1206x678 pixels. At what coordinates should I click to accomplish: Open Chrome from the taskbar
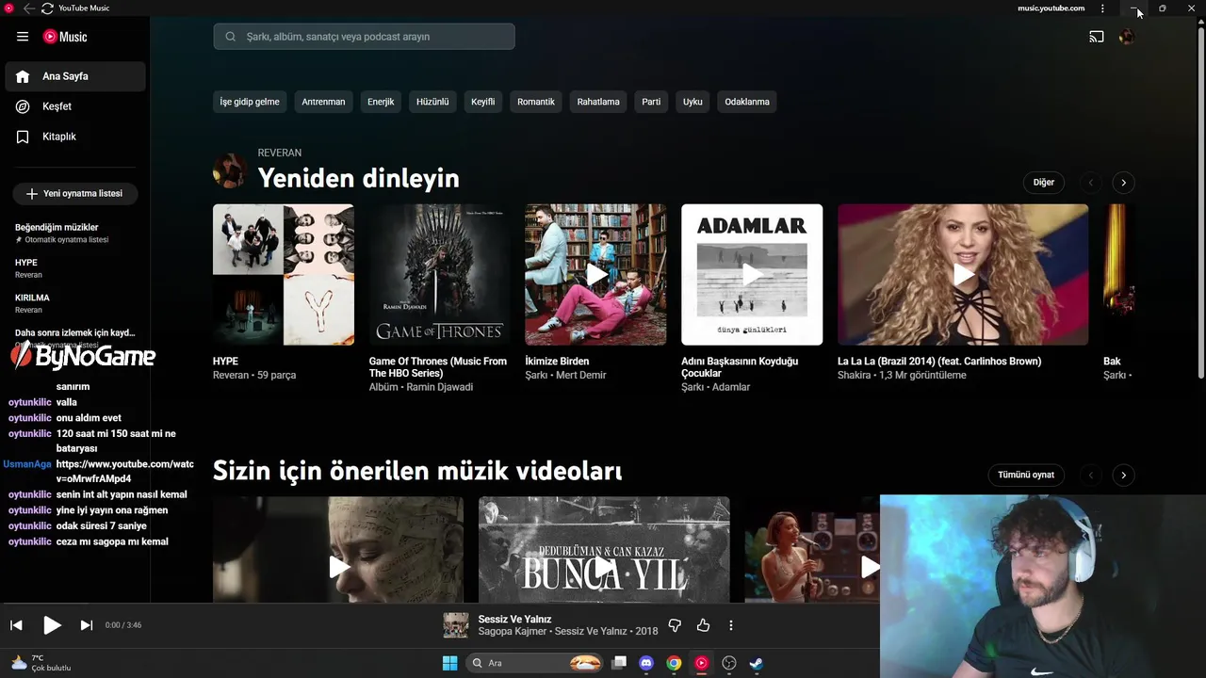click(674, 663)
